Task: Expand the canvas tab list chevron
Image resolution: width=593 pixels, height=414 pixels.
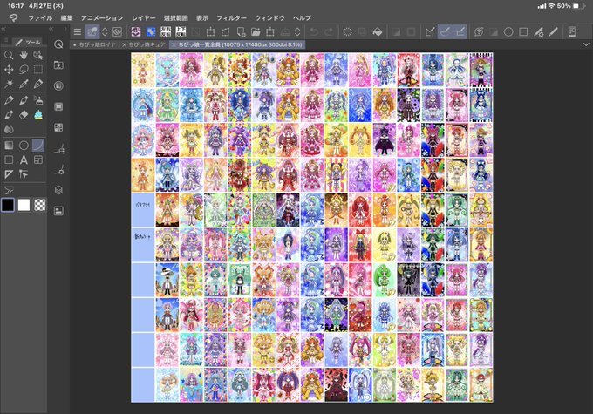Action: (586, 44)
